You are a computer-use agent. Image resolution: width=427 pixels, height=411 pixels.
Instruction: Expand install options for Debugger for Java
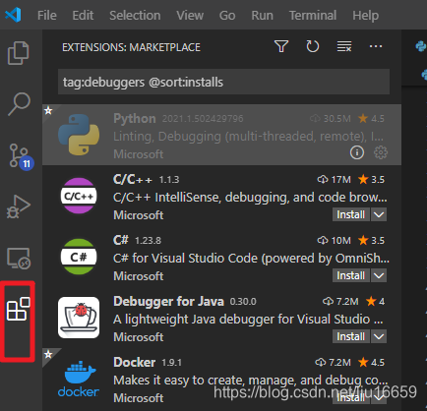click(x=379, y=336)
